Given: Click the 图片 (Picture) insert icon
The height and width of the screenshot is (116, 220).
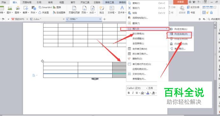Looking at the screenshot, I should point(10,8).
